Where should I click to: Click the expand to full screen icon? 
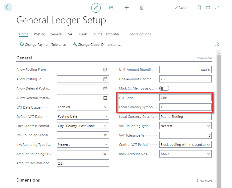click(x=217, y=8)
